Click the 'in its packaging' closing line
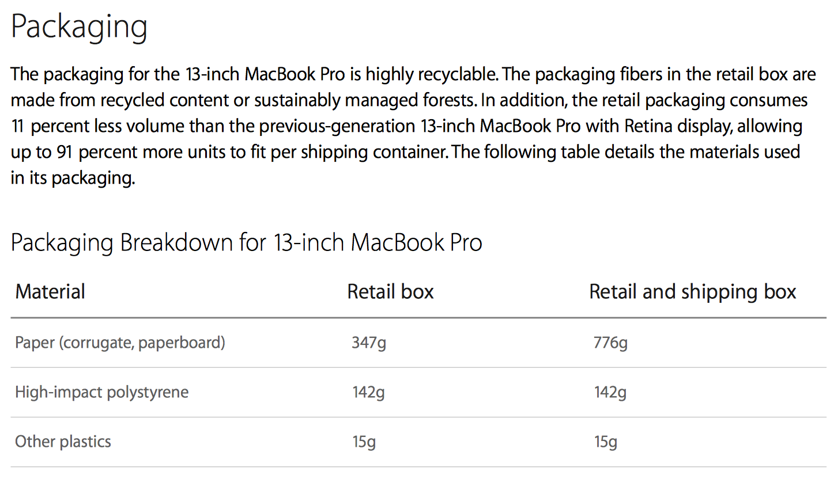838x479 pixels. tap(73, 178)
